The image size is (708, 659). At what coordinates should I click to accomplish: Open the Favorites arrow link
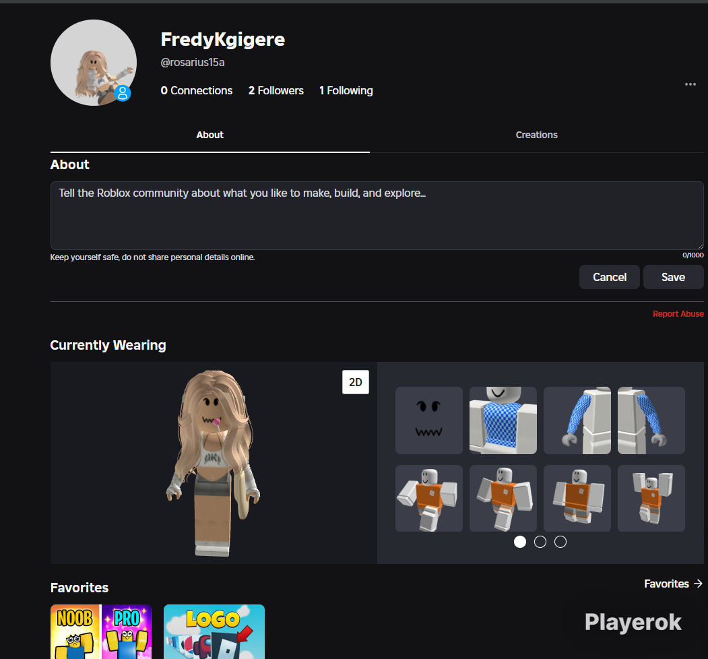point(673,584)
